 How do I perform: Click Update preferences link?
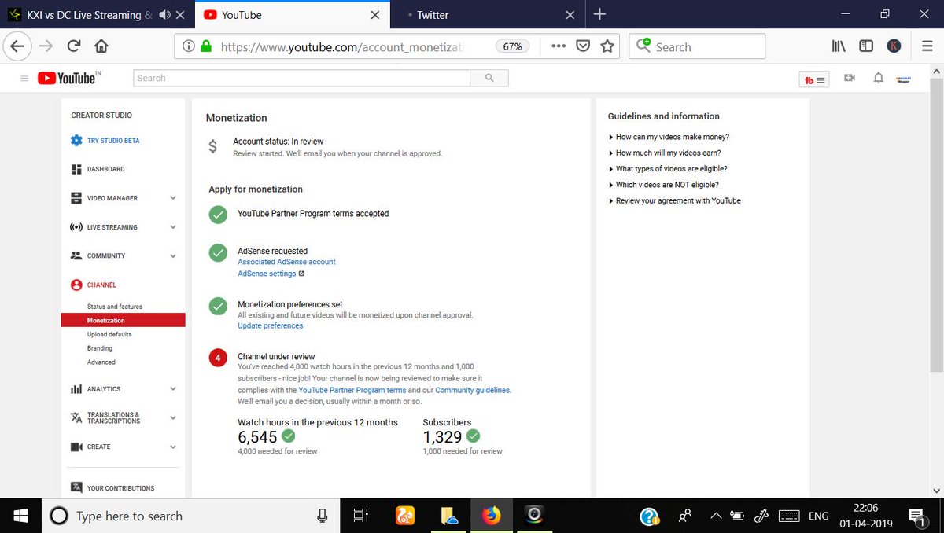(270, 325)
